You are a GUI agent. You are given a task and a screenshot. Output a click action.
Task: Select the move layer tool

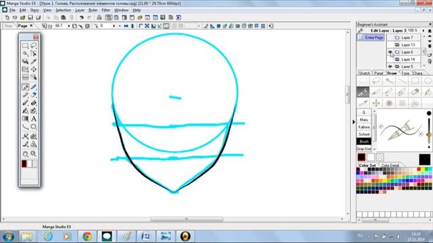[x=33, y=70]
